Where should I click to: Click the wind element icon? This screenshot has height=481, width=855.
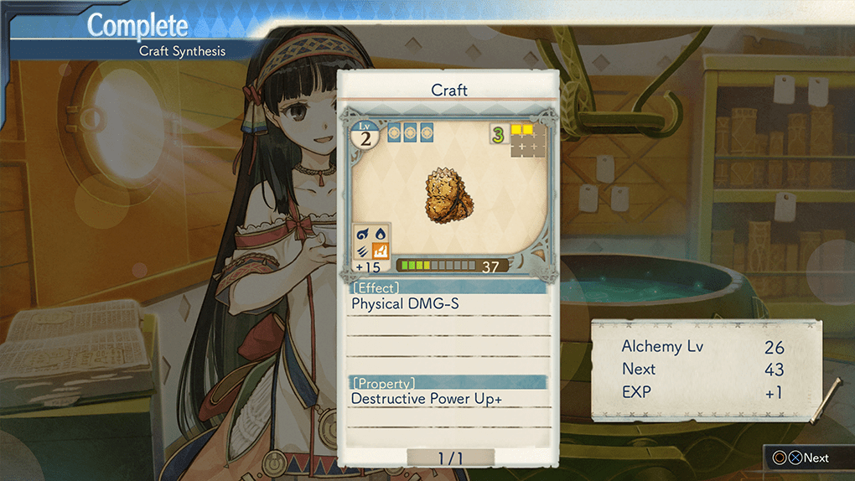[x=363, y=251]
